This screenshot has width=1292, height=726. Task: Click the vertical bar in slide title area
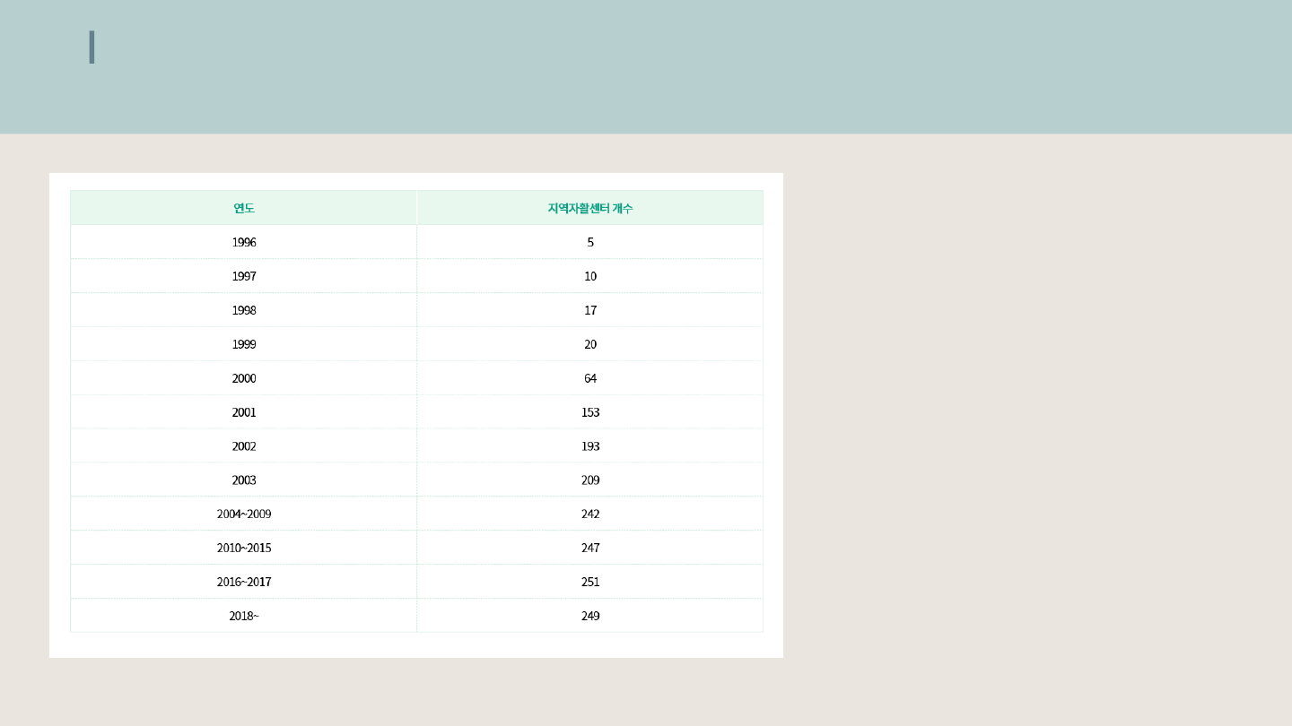click(92, 48)
